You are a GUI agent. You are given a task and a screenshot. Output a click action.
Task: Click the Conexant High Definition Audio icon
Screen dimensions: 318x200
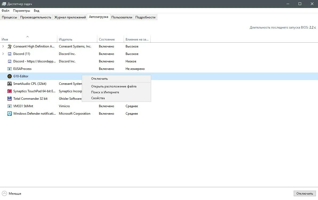click(10, 46)
